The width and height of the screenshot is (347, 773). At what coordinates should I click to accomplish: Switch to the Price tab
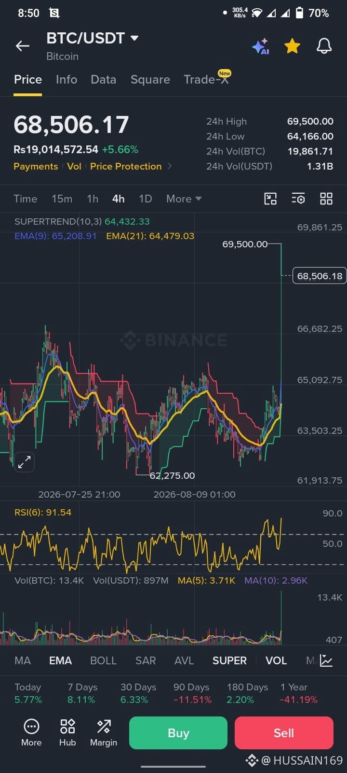coord(28,80)
